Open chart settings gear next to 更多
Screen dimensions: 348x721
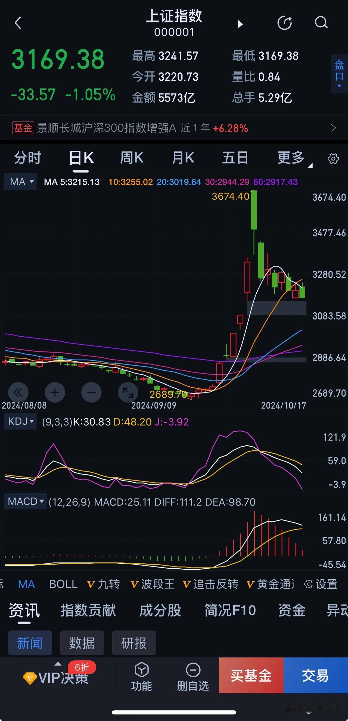(x=333, y=159)
